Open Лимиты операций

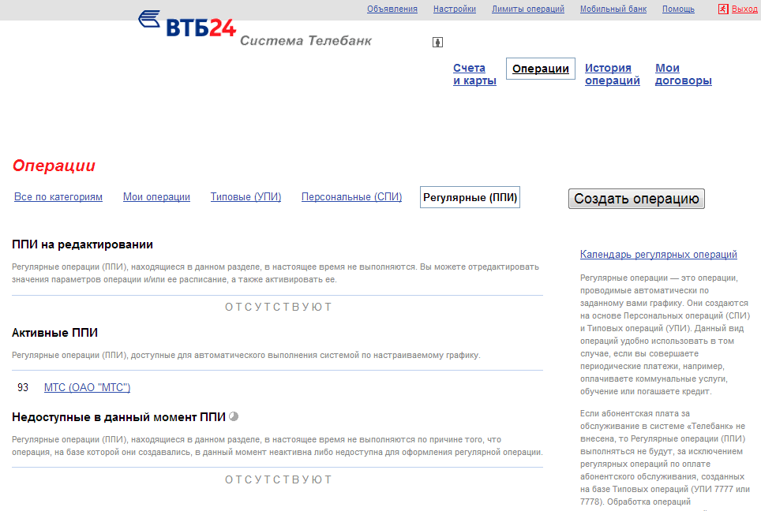tap(527, 9)
